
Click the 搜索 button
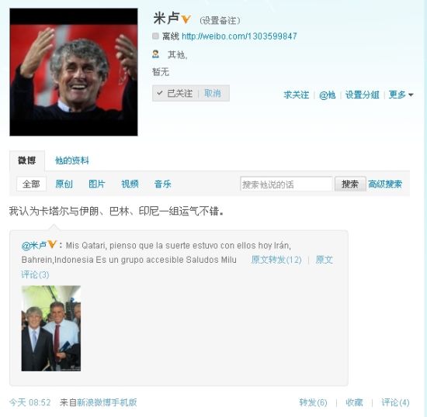[x=350, y=184]
